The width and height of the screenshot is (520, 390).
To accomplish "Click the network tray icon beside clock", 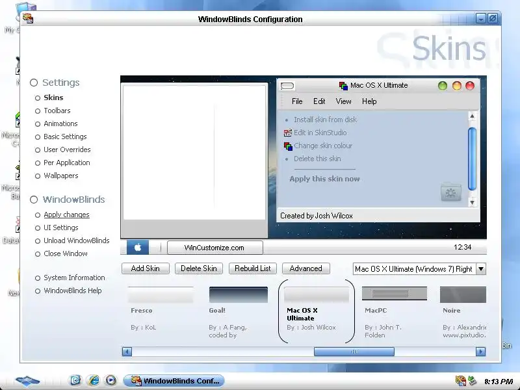I will pyautogui.click(x=472, y=381).
